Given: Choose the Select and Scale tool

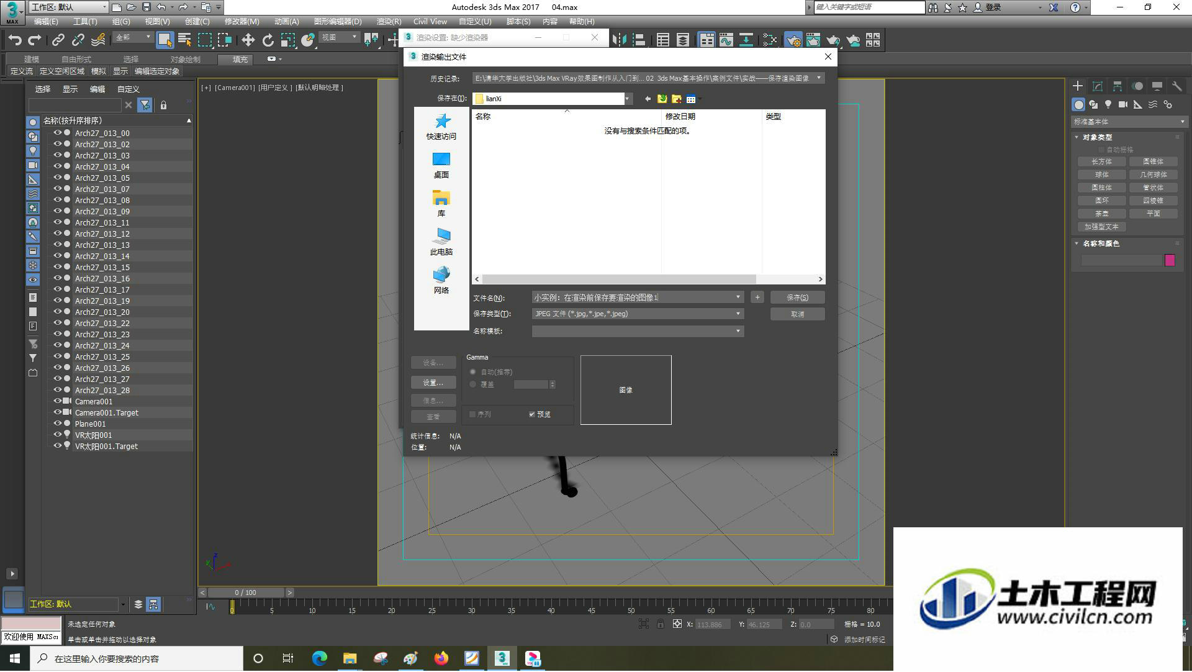Looking at the screenshot, I should tap(287, 40).
